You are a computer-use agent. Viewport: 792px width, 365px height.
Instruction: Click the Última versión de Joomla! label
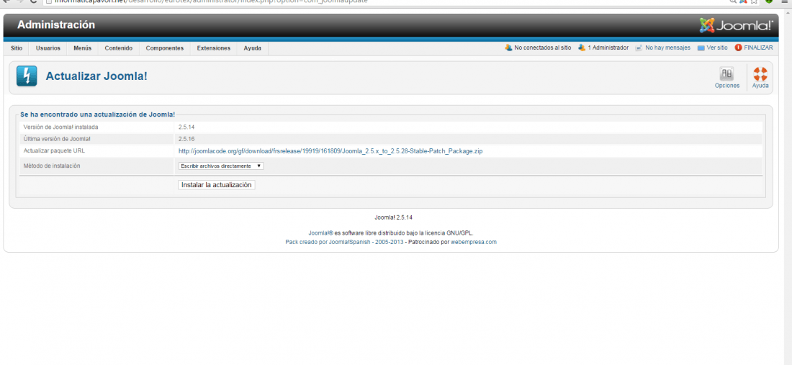click(57, 138)
